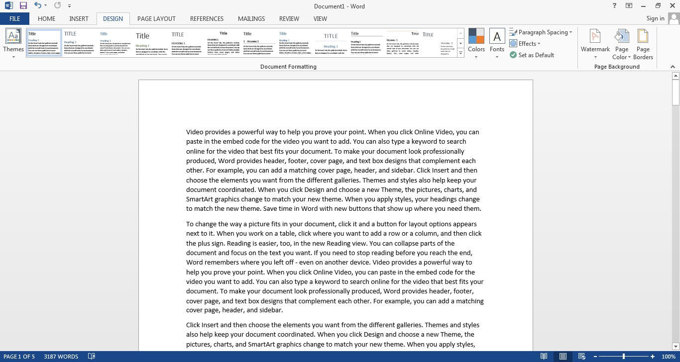Expand the style set gallery
680x362 pixels.
[459, 53]
